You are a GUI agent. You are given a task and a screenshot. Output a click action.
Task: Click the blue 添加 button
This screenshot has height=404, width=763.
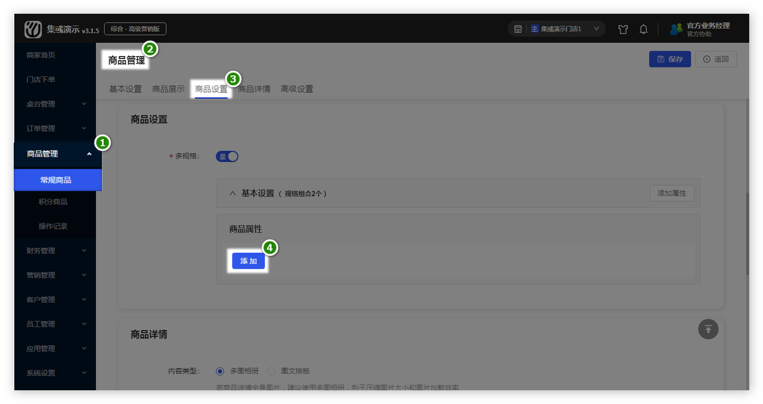point(249,261)
